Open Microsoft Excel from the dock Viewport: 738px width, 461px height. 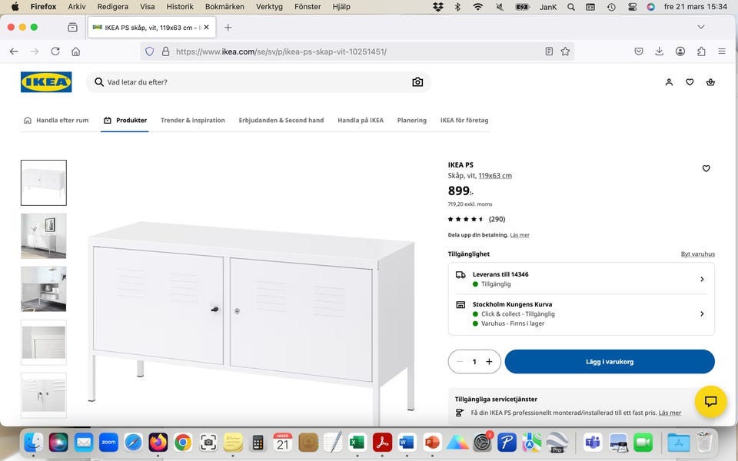coord(357,443)
